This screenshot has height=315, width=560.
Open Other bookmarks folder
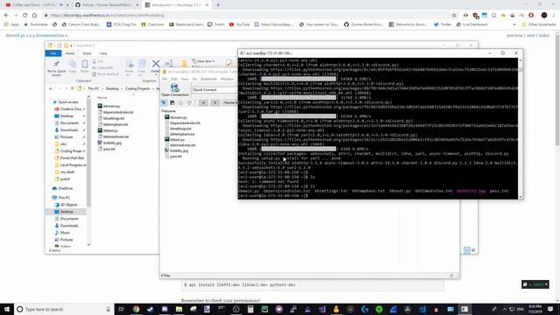pos(539,24)
